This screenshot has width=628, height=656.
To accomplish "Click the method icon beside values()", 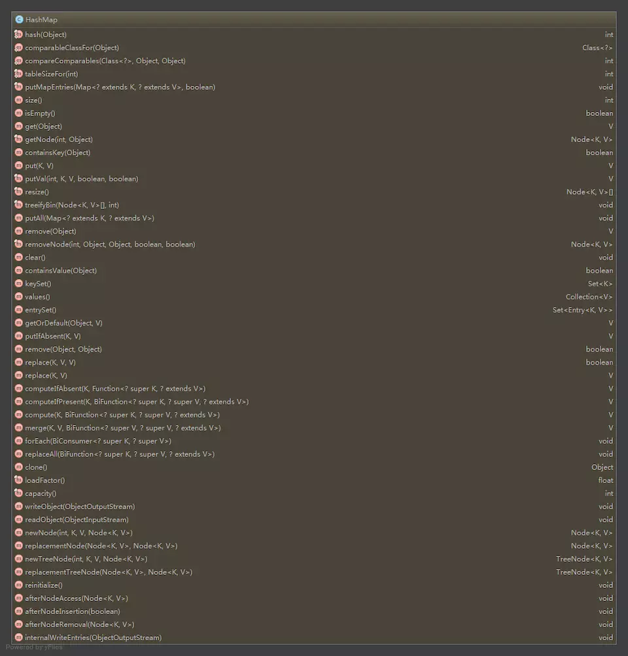I will point(18,297).
